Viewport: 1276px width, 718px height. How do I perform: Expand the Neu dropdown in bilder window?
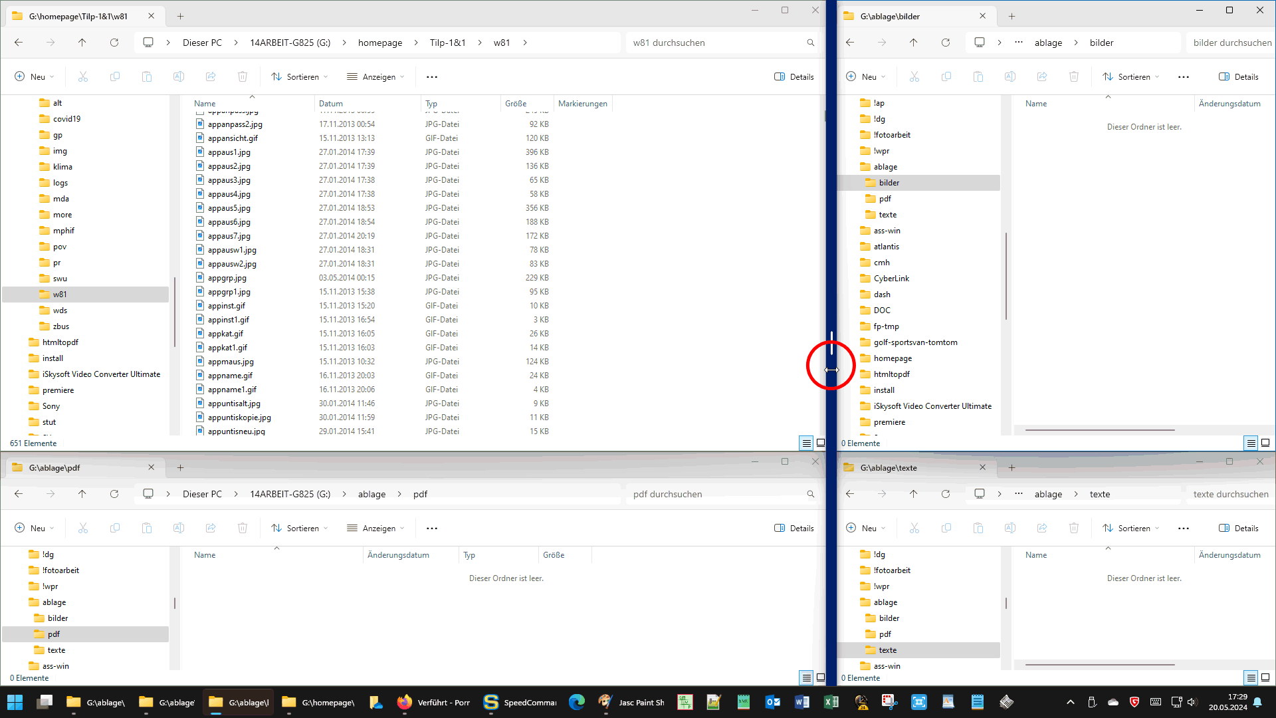coord(865,77)
